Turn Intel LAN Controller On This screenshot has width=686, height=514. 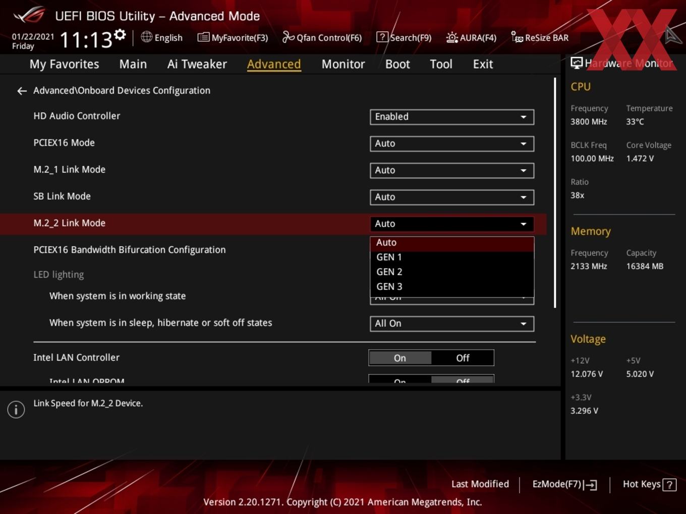point(401,358)
